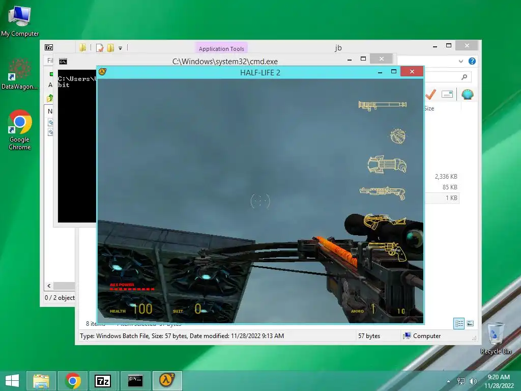This screenshot has width=521, height=391.
Task: Click the second file icon in the 7-Zip list
Action: pos(51,132)
